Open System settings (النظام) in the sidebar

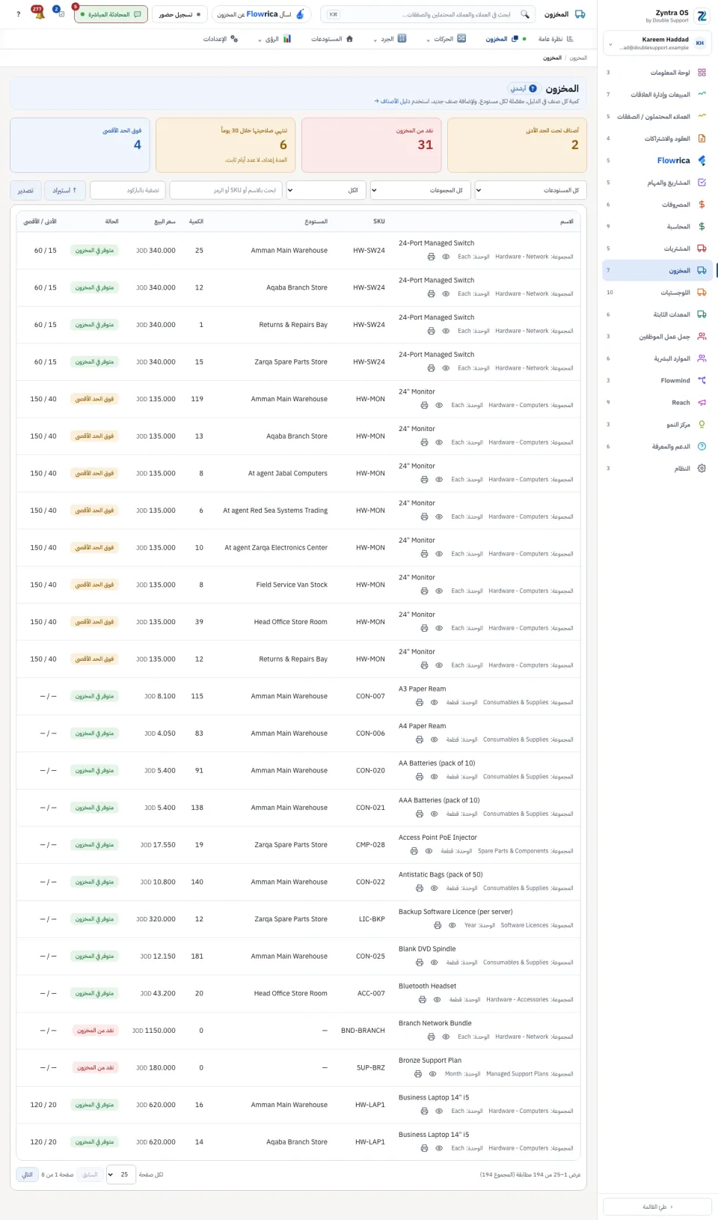click(x=658, y=469)
